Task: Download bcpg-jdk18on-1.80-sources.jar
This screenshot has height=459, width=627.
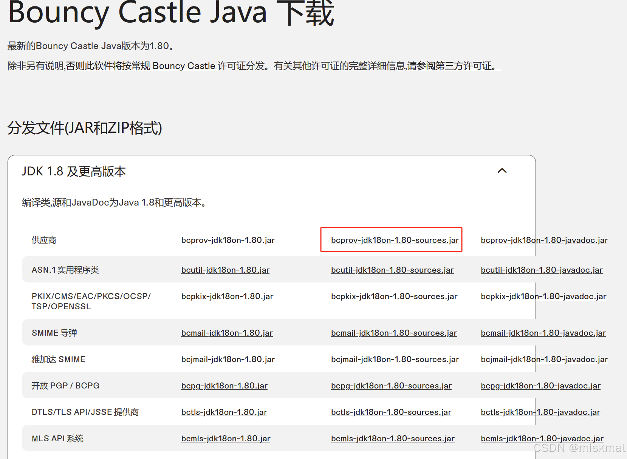Action: (391, 385)
